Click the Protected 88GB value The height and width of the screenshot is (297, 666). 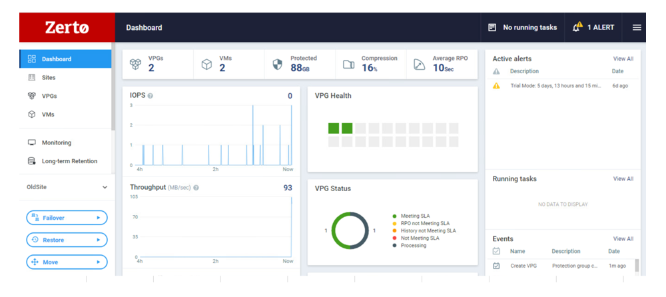coord(300,68)
